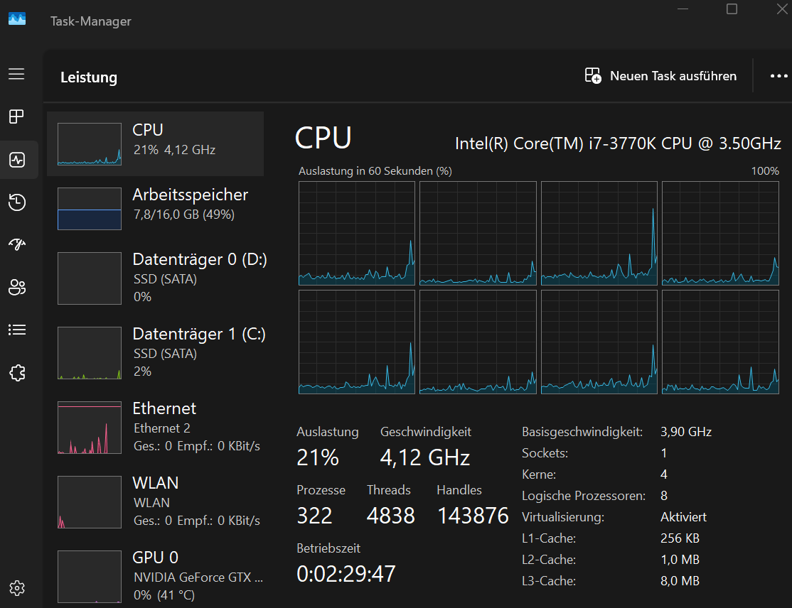The width and height of the screenshot is (792, 608).
Task: Click the Leistung page heading
Action: (89, 77)
